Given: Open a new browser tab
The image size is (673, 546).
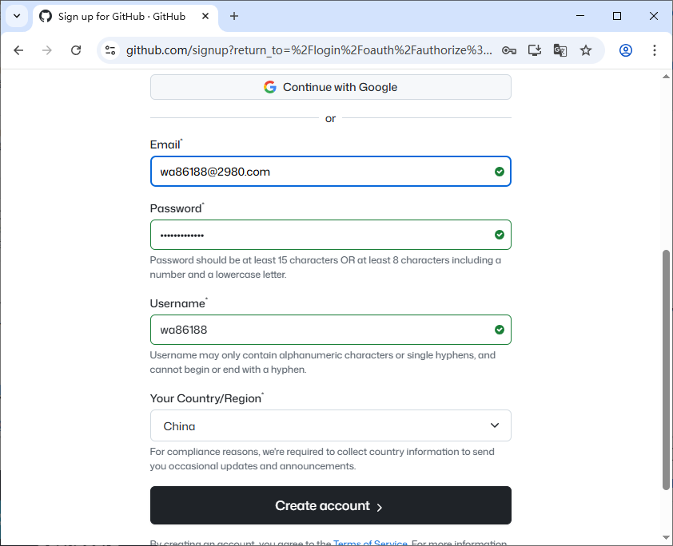Looking at the screenshot, I should coord(234,16).
